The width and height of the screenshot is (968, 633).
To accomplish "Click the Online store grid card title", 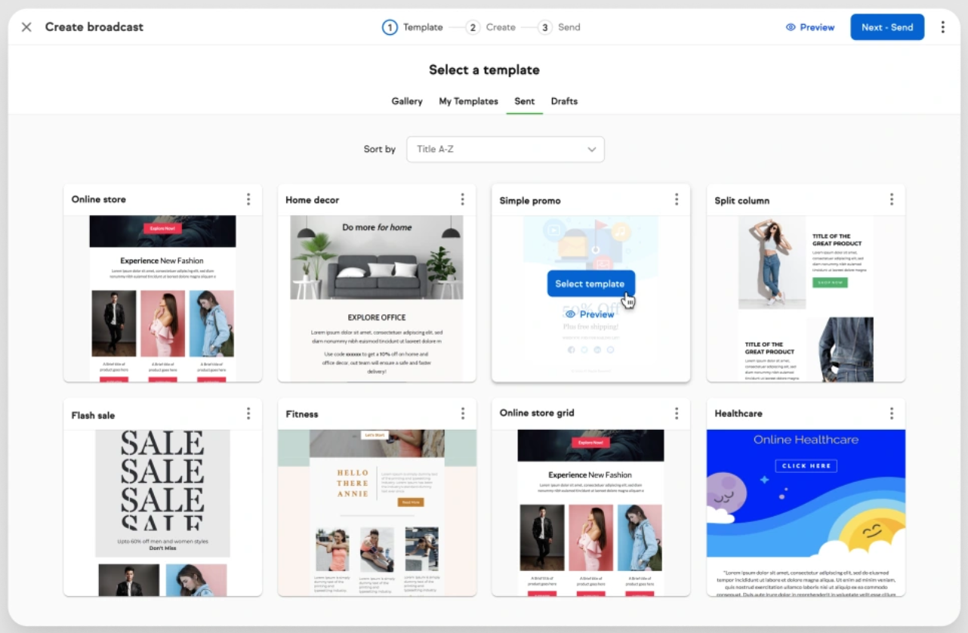I will point(537,413).
